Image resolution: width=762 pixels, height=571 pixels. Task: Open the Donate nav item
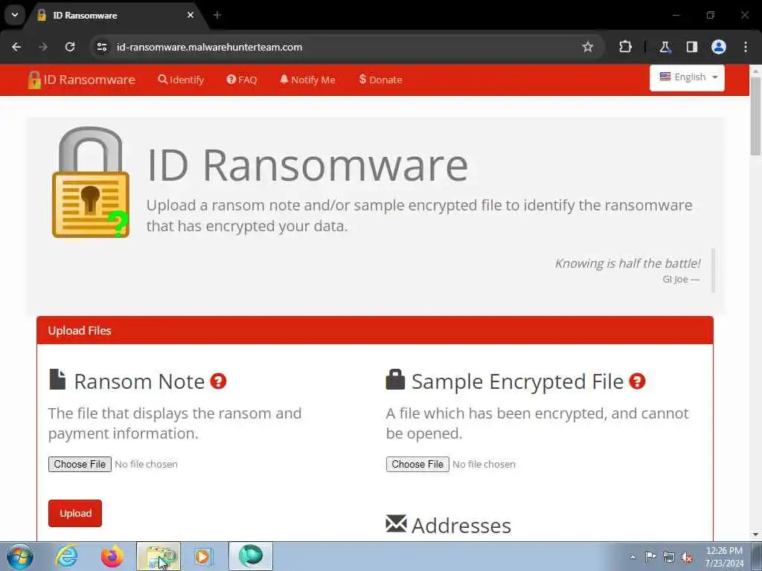(x=380, y=80)
